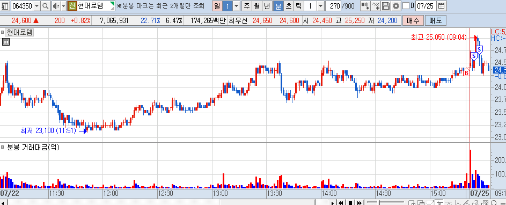Expand the stock code 064350 dropdown
The image size is (506, 205).
coord(37,6)
